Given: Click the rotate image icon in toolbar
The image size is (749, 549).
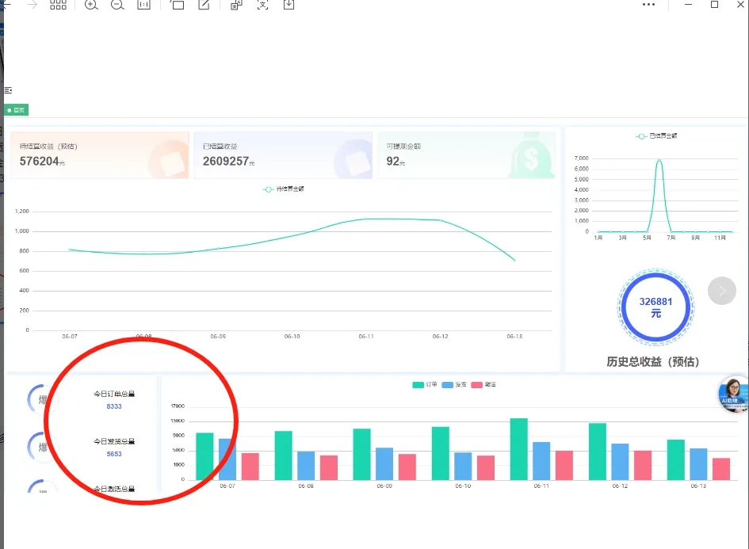Looking at the screenshot, I should 178,5.
